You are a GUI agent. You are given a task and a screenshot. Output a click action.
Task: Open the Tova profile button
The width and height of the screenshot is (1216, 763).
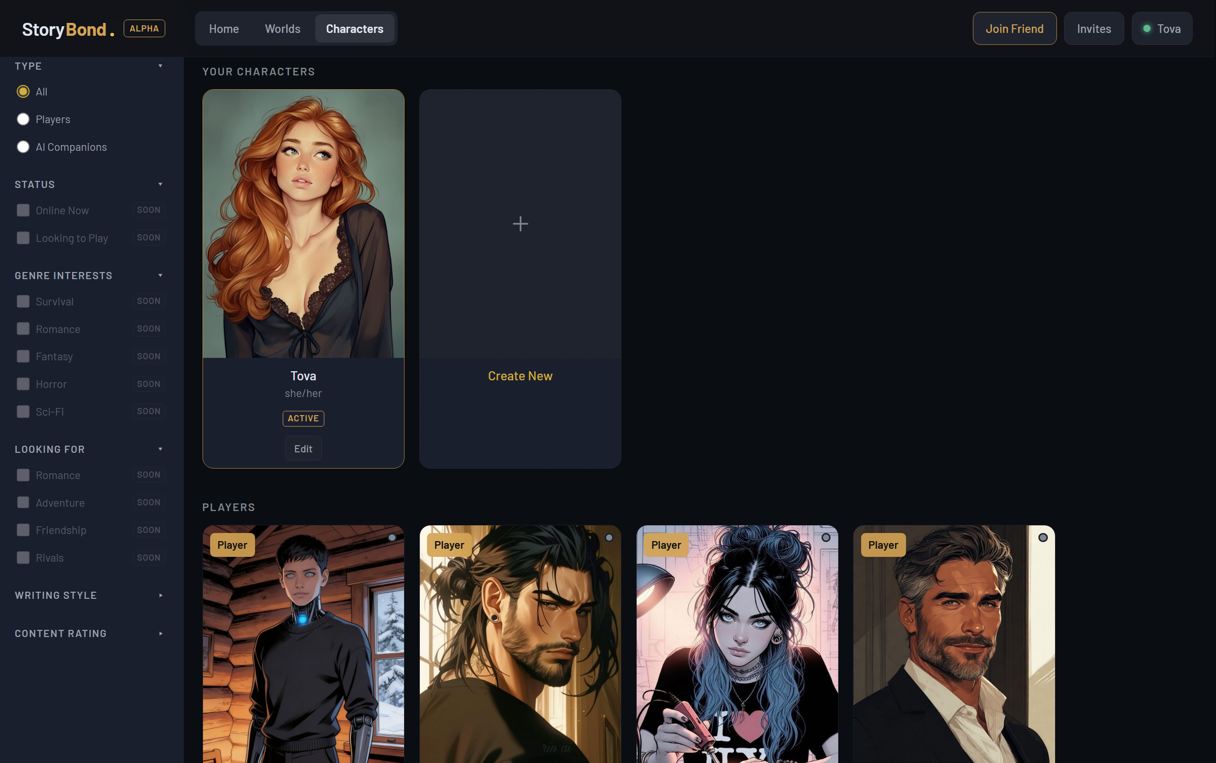point(1162,29)
